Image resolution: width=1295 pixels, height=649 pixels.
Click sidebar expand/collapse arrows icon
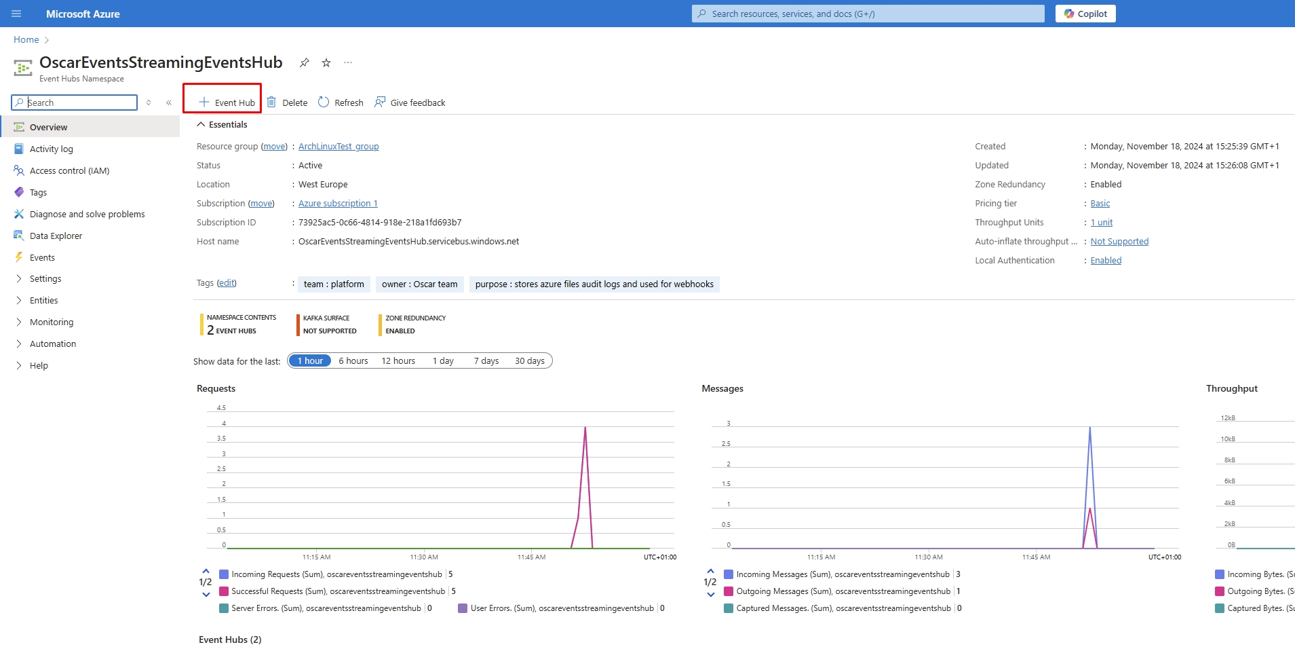point(149,103)
